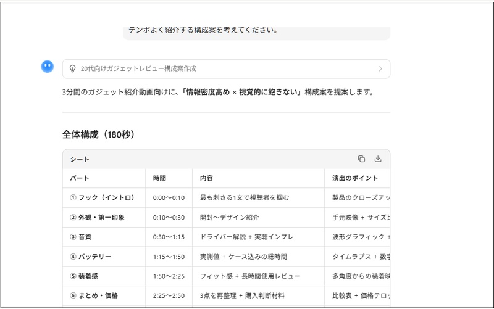Click ドライバー解説 + 実聴インプレ cell
494x309 pixels.
(258, 237)
